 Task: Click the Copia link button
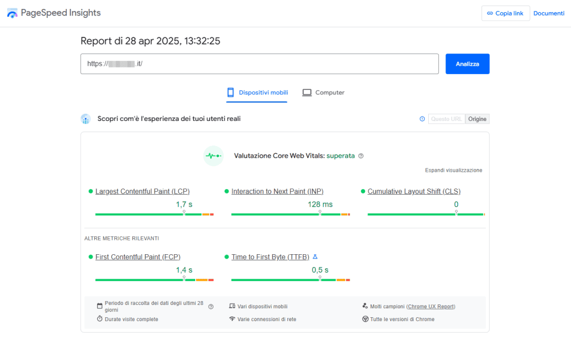point(505,13)
